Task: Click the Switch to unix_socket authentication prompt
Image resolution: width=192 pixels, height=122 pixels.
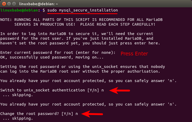Action: (52, 90)
